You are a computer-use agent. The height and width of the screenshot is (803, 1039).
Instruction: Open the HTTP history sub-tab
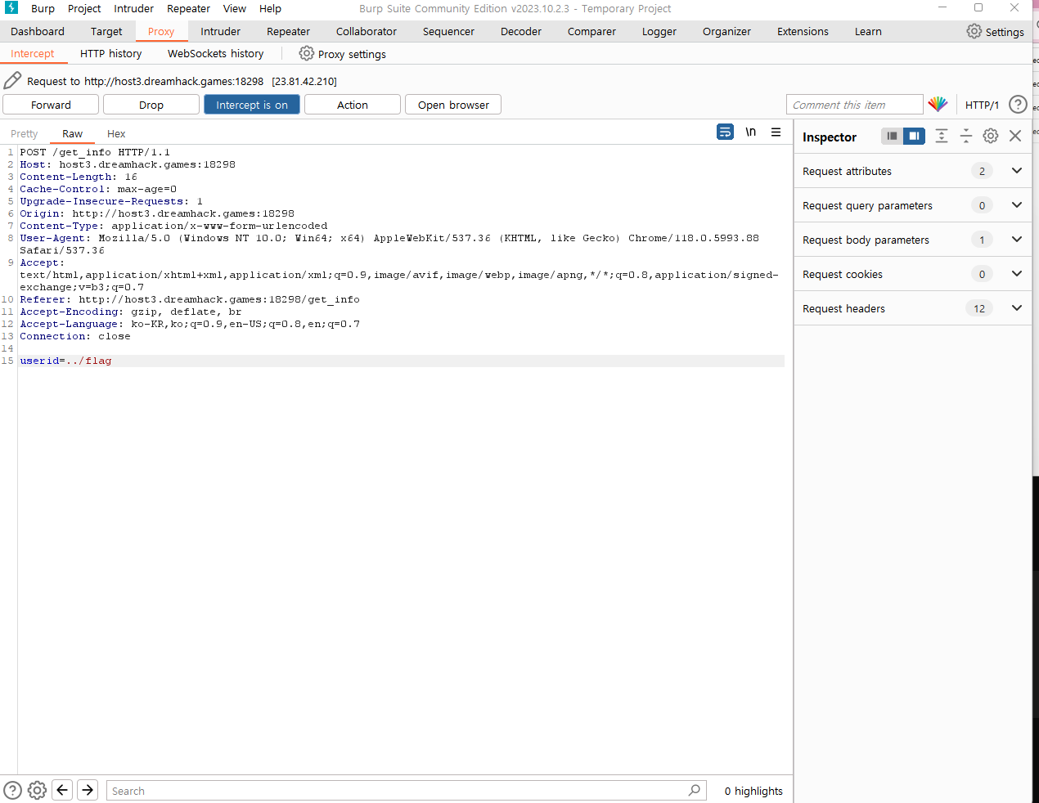pos(111,53)
